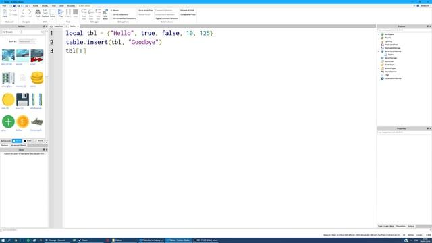Image resolution: width=432 pixels, height=243 pixels.
Task: Open the MODEL ribbon tab
Action: click(45, 6)
